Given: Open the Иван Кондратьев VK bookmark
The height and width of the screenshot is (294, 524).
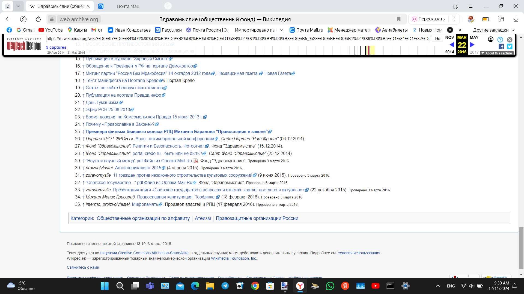Looking at the screenshot, I should pyautogui.click(x=129, y=30).
